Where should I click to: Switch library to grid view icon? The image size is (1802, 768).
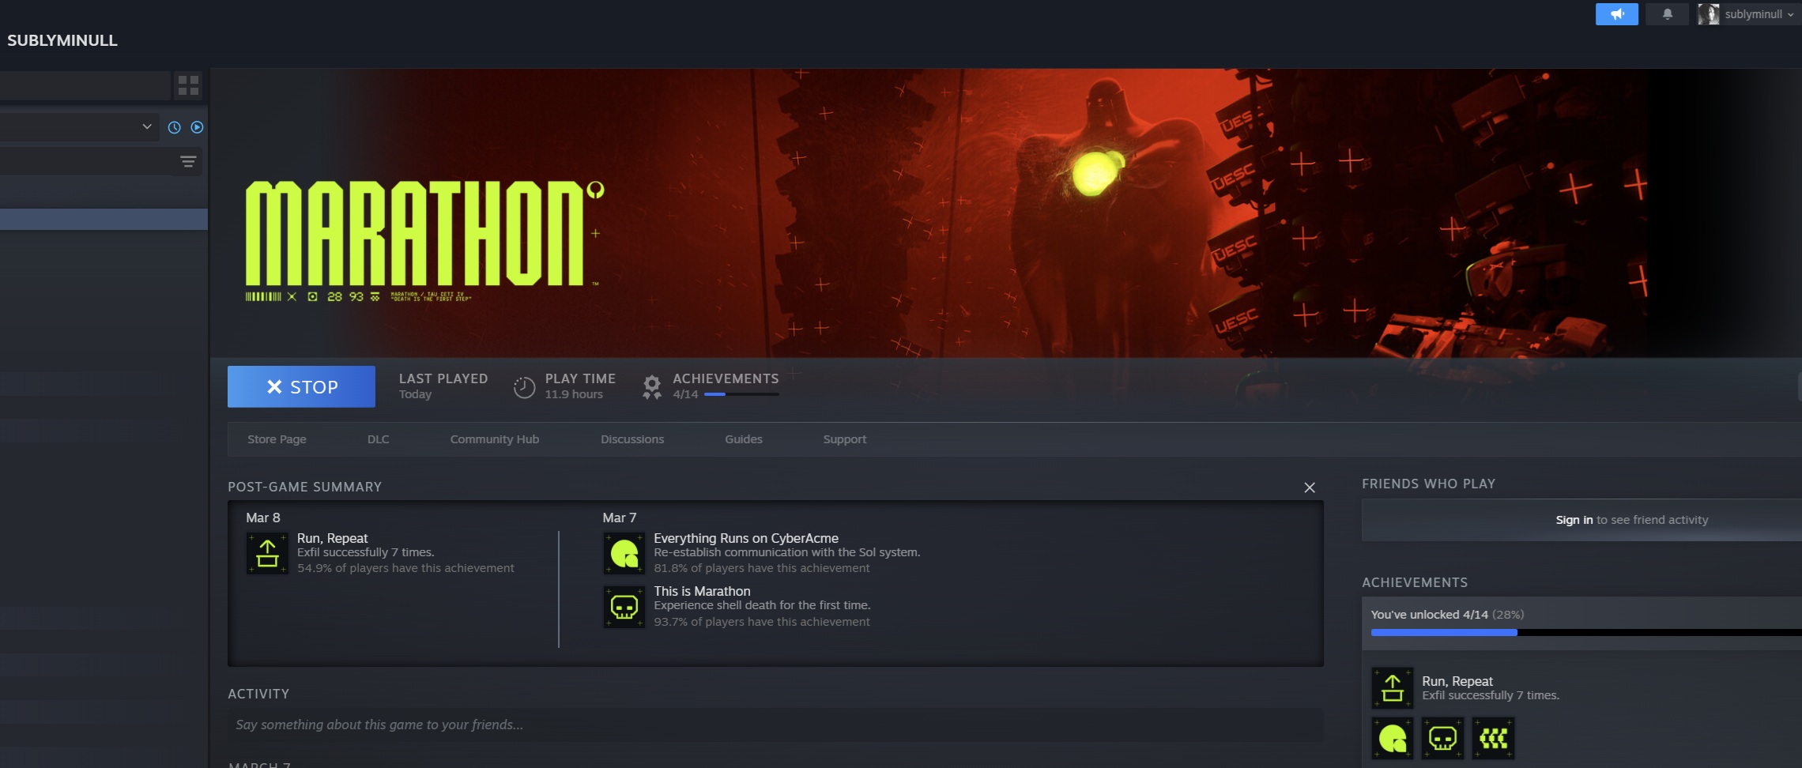tap(188, 85)
